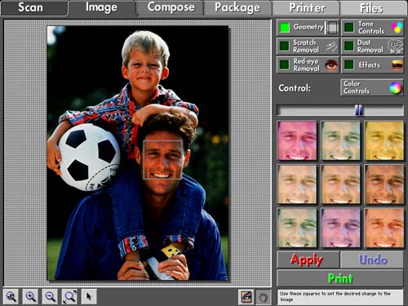
Task: Open the Package tab
Action: tap(237, 7)
